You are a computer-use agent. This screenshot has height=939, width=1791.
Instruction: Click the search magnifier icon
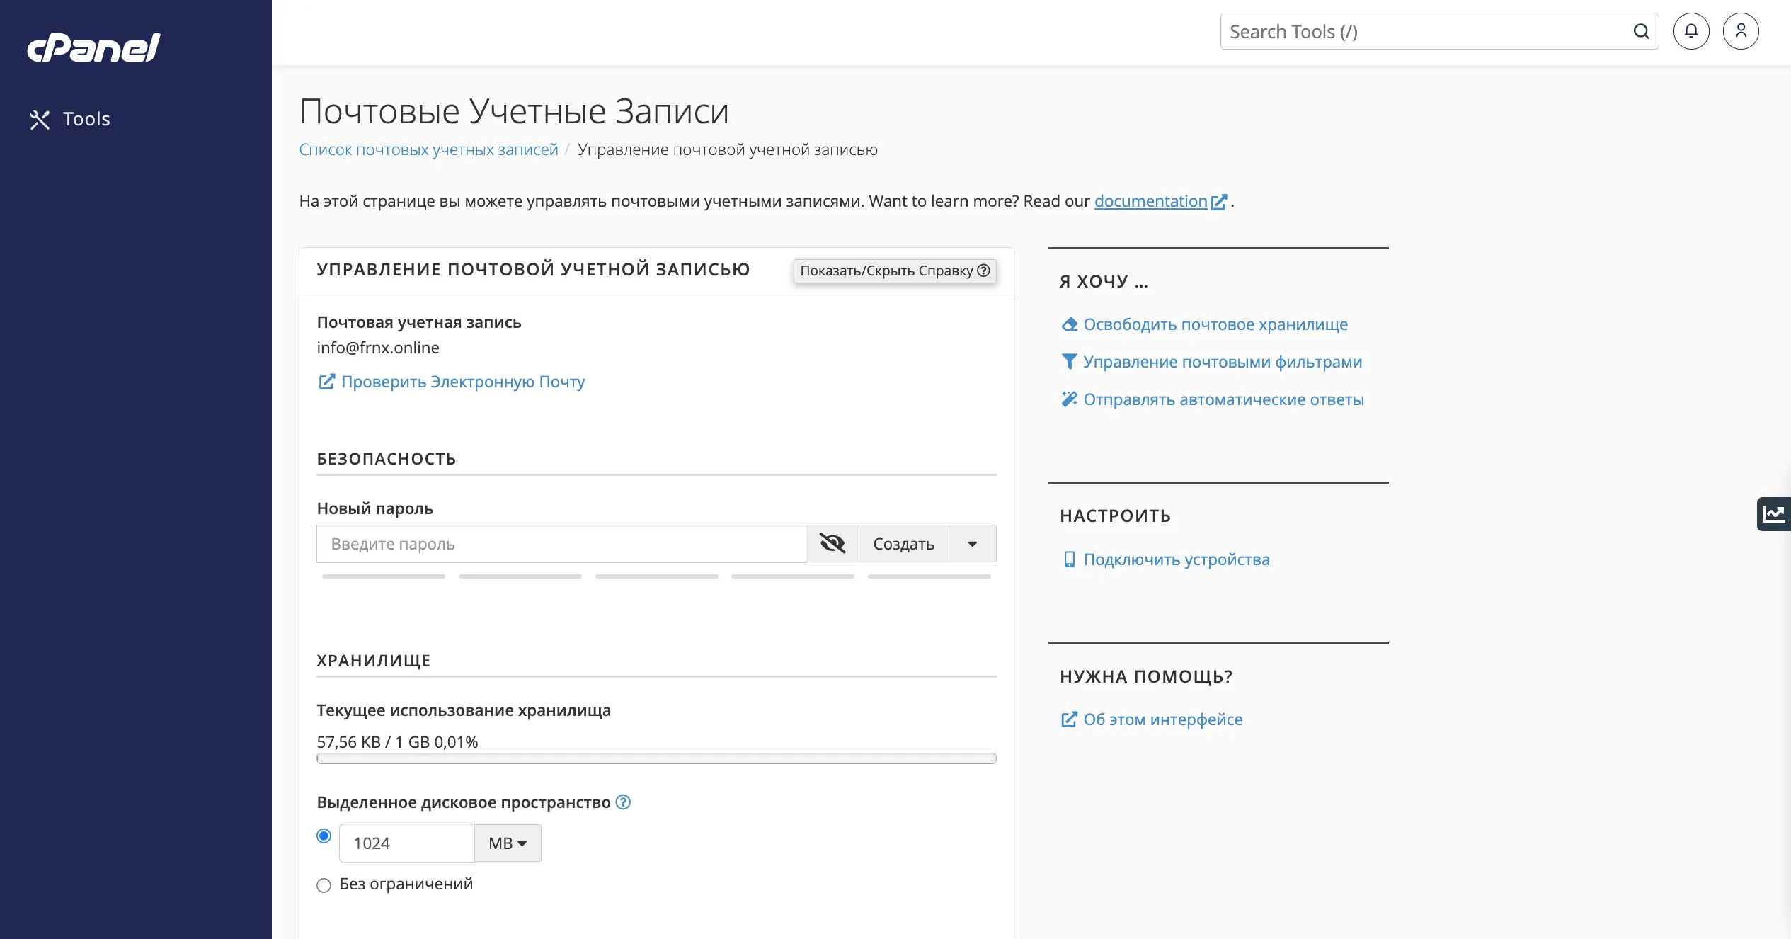point(1641,31)
